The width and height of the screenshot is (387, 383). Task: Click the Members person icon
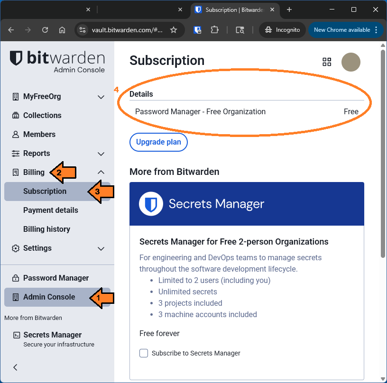(16, 135)
